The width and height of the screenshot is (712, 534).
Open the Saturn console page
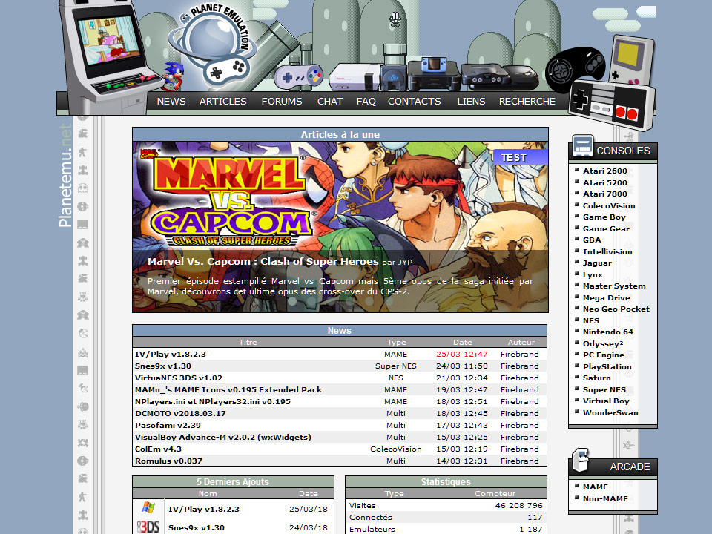click(596, 378)
